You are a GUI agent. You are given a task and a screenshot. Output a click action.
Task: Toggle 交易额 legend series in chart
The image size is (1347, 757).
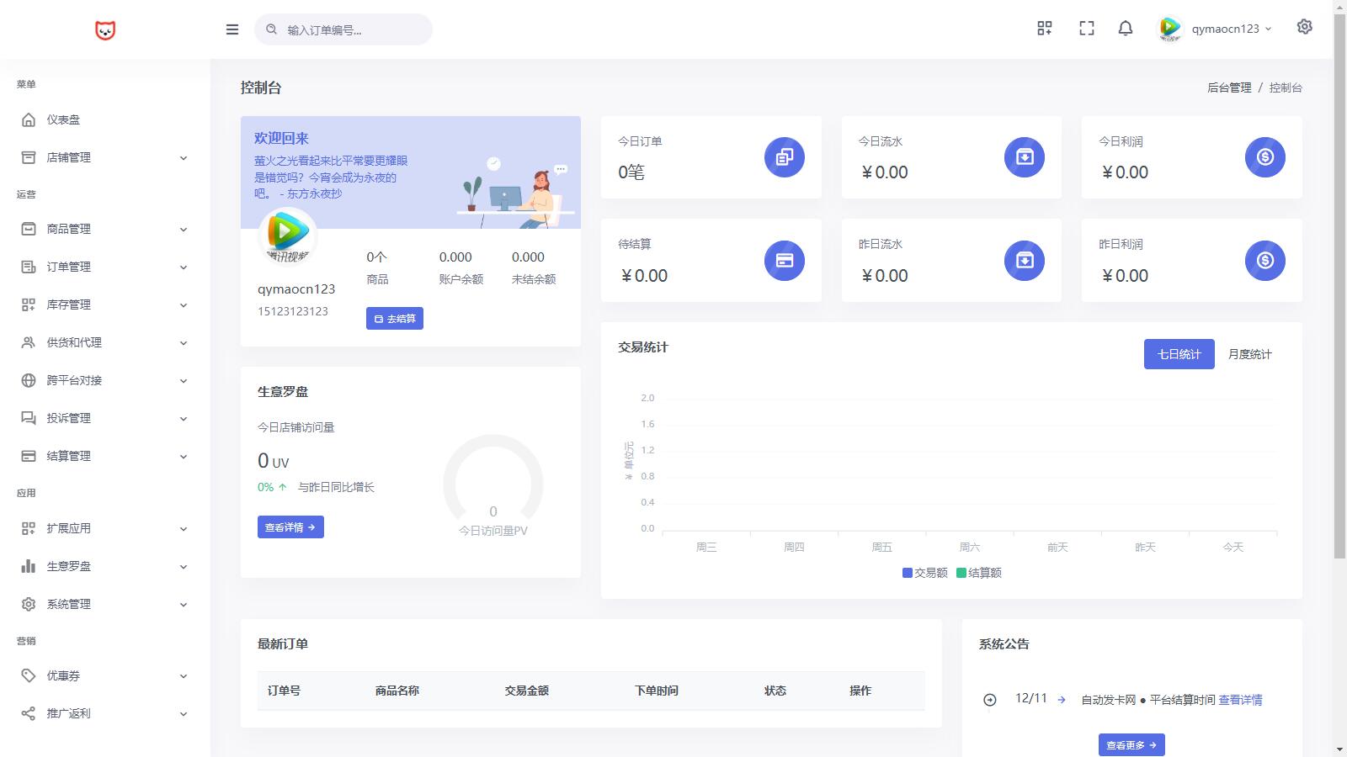pos(924,573)
